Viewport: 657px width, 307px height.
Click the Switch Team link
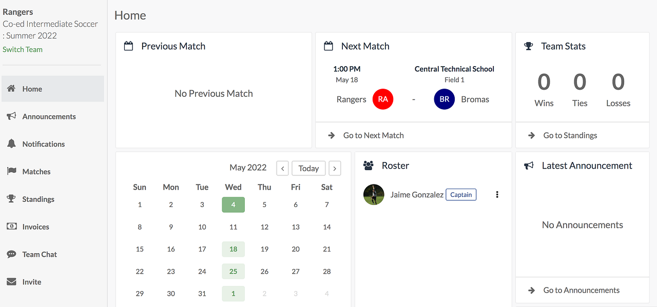[x=23, y=50]
